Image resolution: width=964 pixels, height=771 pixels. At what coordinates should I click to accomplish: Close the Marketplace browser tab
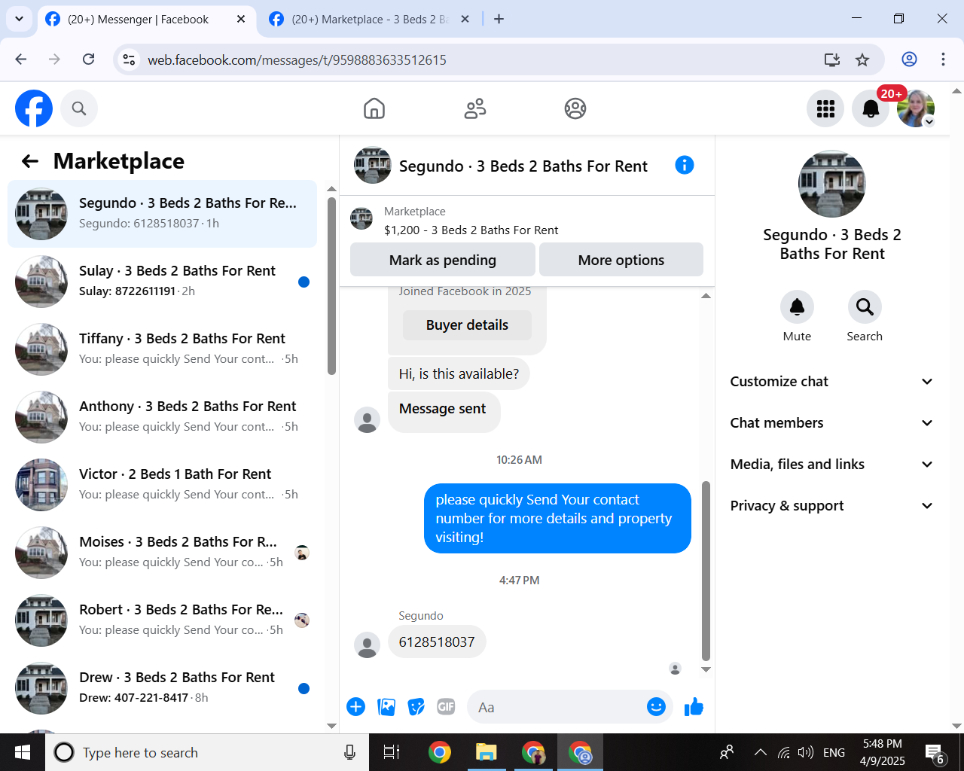[465, 20]
